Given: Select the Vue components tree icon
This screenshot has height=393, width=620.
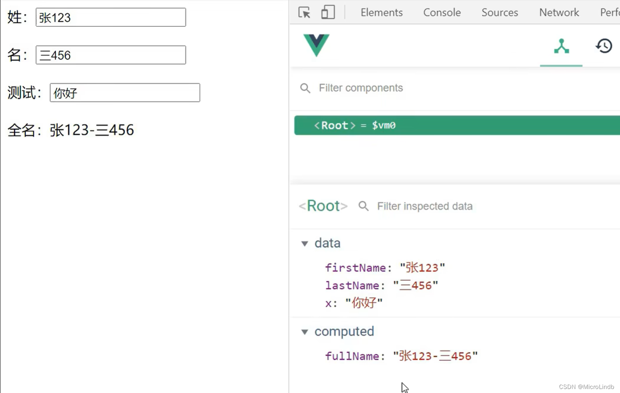Looking at the screenshot, I should pos(561,46).
